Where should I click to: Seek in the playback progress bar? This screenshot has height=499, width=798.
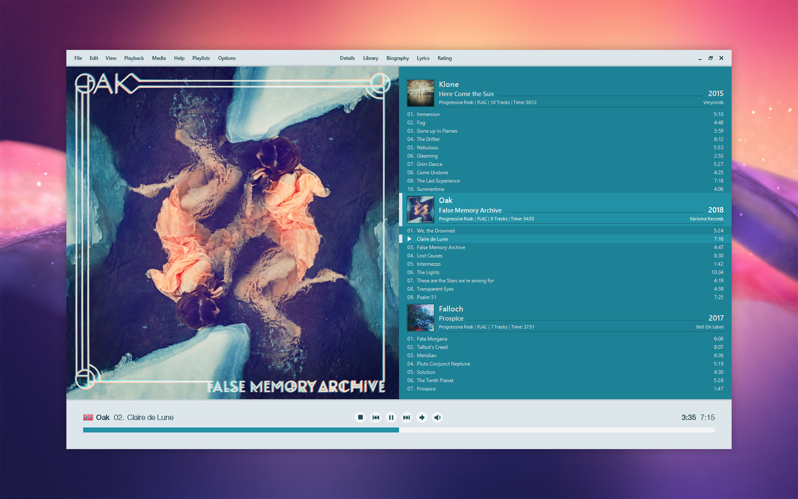point(399,430)
